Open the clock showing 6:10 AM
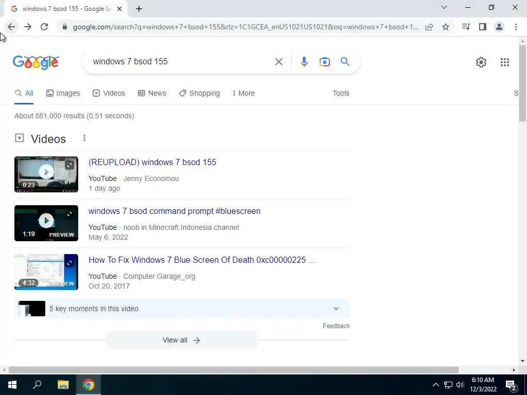The width and height of the screenshot is (527, 395). click(x=483, y=385)
